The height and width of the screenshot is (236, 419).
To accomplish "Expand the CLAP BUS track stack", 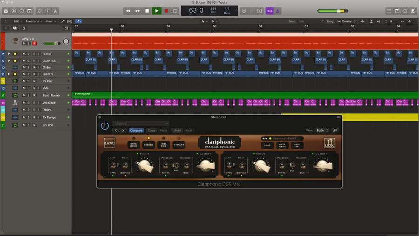I will click(x=9, y=61).
